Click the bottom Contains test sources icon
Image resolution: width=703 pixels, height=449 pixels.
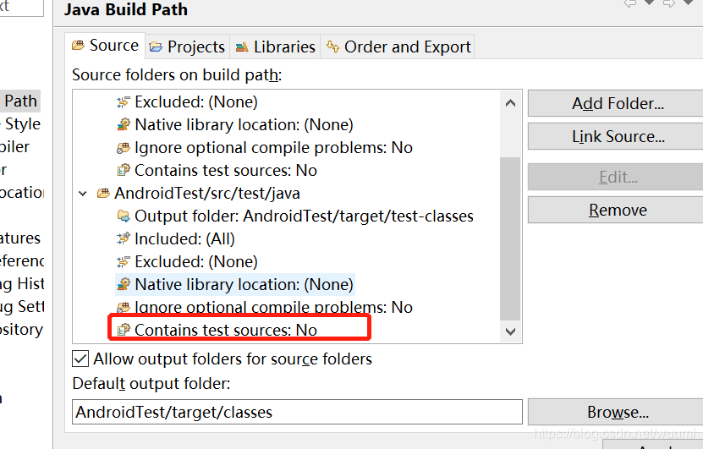[124, 331]
